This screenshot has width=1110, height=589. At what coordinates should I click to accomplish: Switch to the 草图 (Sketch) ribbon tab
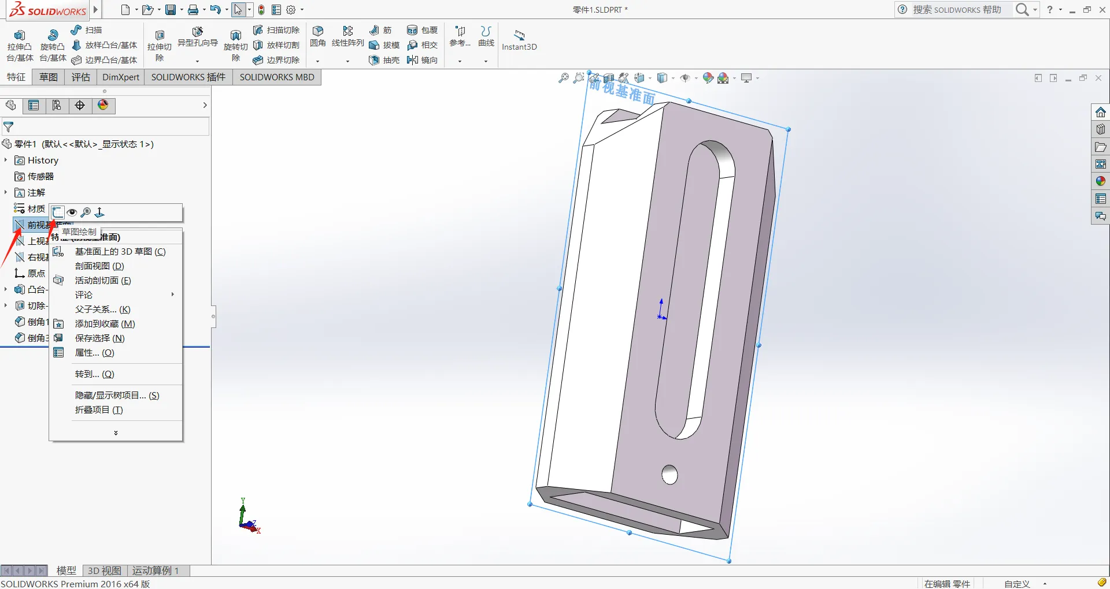49,77
